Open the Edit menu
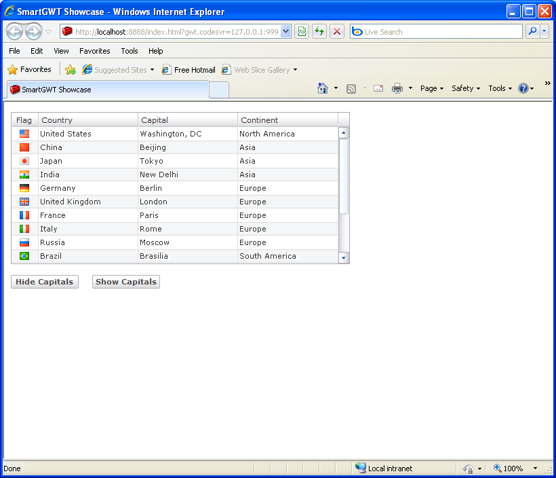 point(37,51)
